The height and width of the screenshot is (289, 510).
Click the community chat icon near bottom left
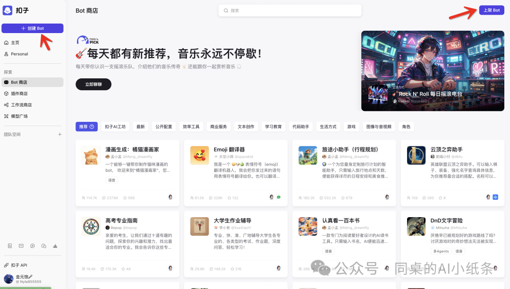(32, 245)
